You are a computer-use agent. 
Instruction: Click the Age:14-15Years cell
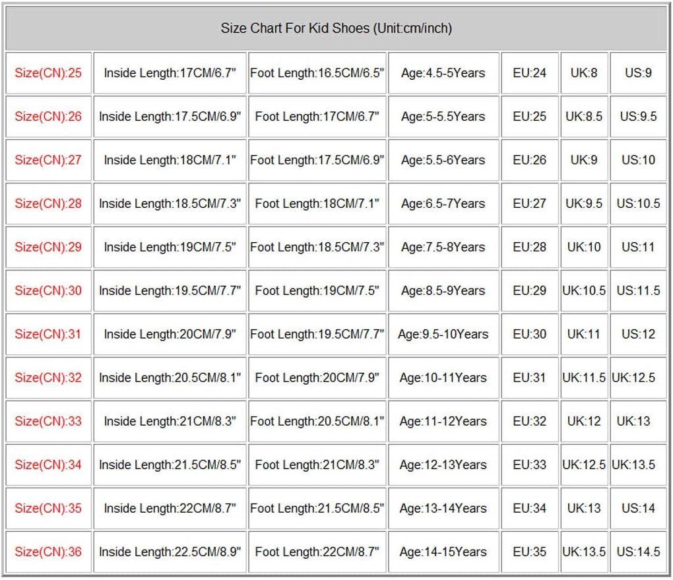(443, 552)
